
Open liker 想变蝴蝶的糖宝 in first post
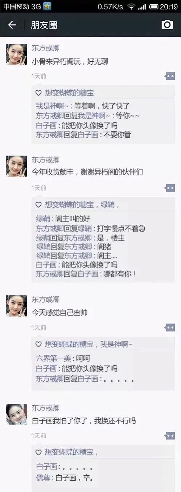tap(69, 93)
